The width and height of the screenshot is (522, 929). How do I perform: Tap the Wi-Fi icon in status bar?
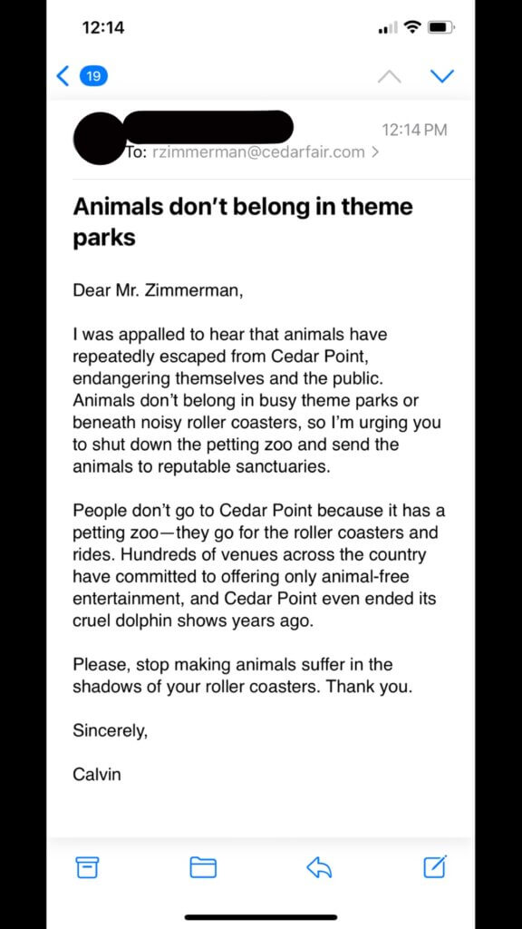tap(412, 27)
